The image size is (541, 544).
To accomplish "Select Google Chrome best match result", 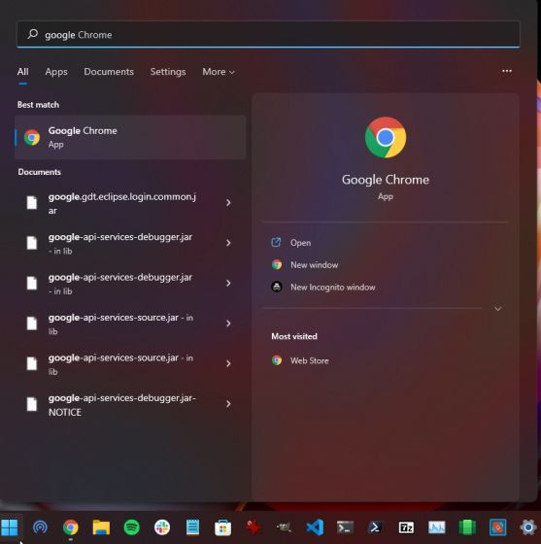I will click(x=130, y=137).
